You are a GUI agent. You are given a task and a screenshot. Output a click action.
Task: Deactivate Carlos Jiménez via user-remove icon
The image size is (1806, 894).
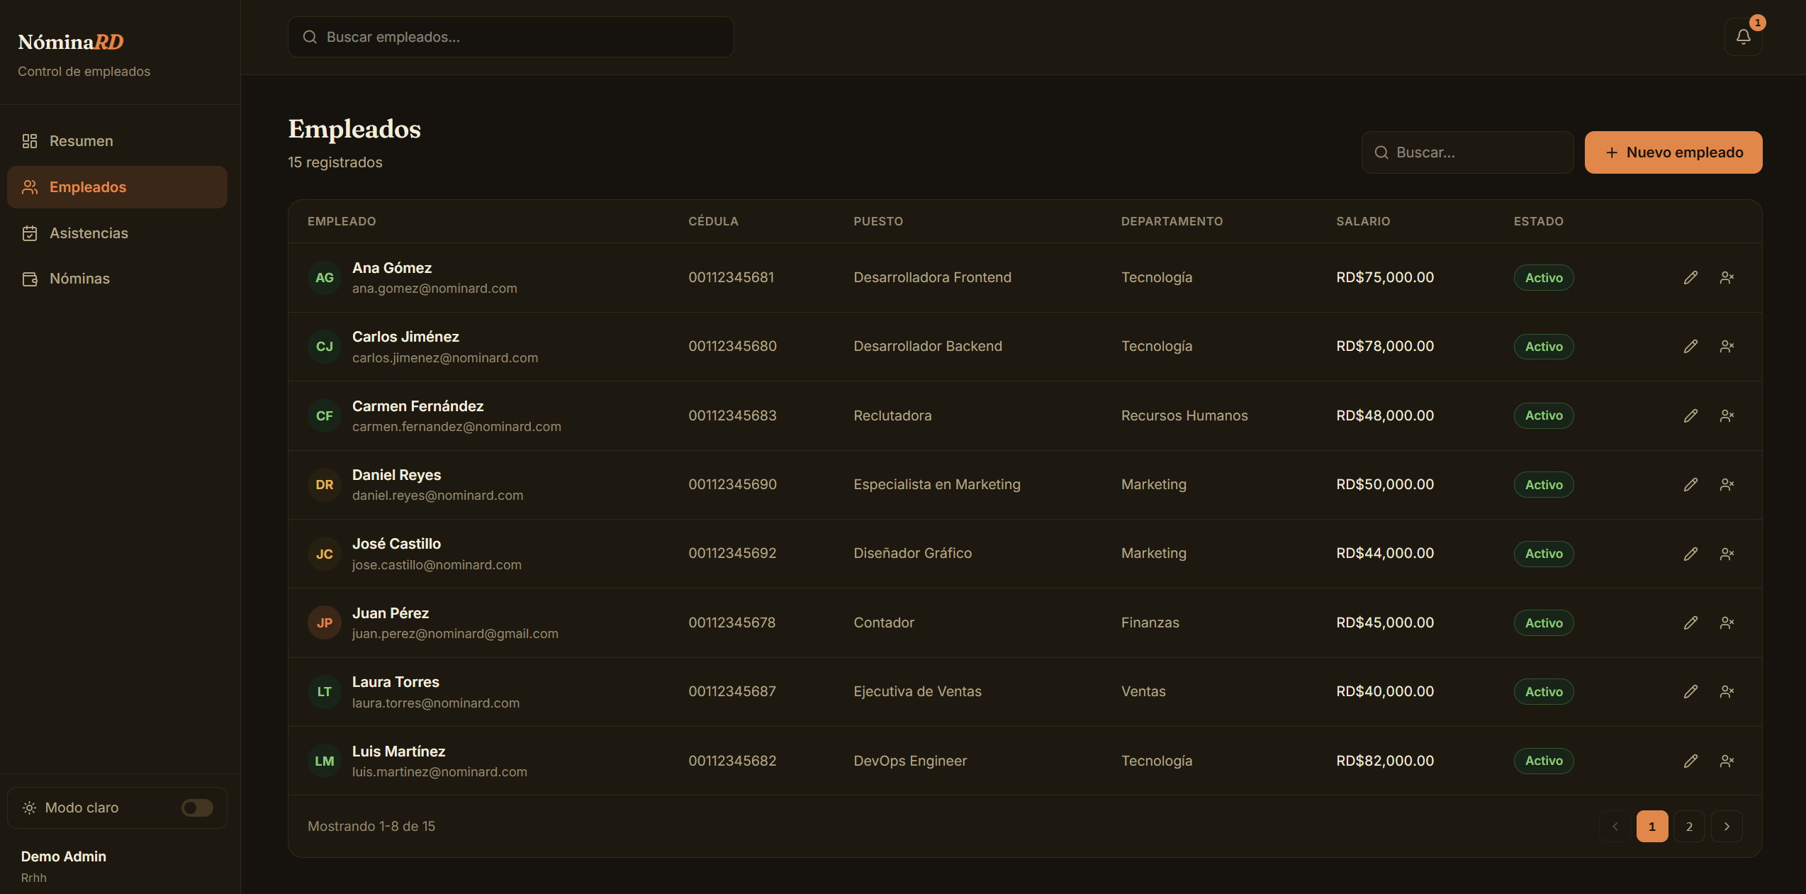coord(1727,347)
